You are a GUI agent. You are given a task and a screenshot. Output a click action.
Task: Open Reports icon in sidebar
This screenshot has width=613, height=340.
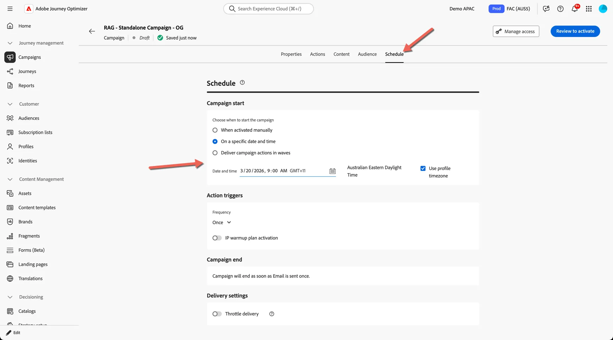pos(10,86)
